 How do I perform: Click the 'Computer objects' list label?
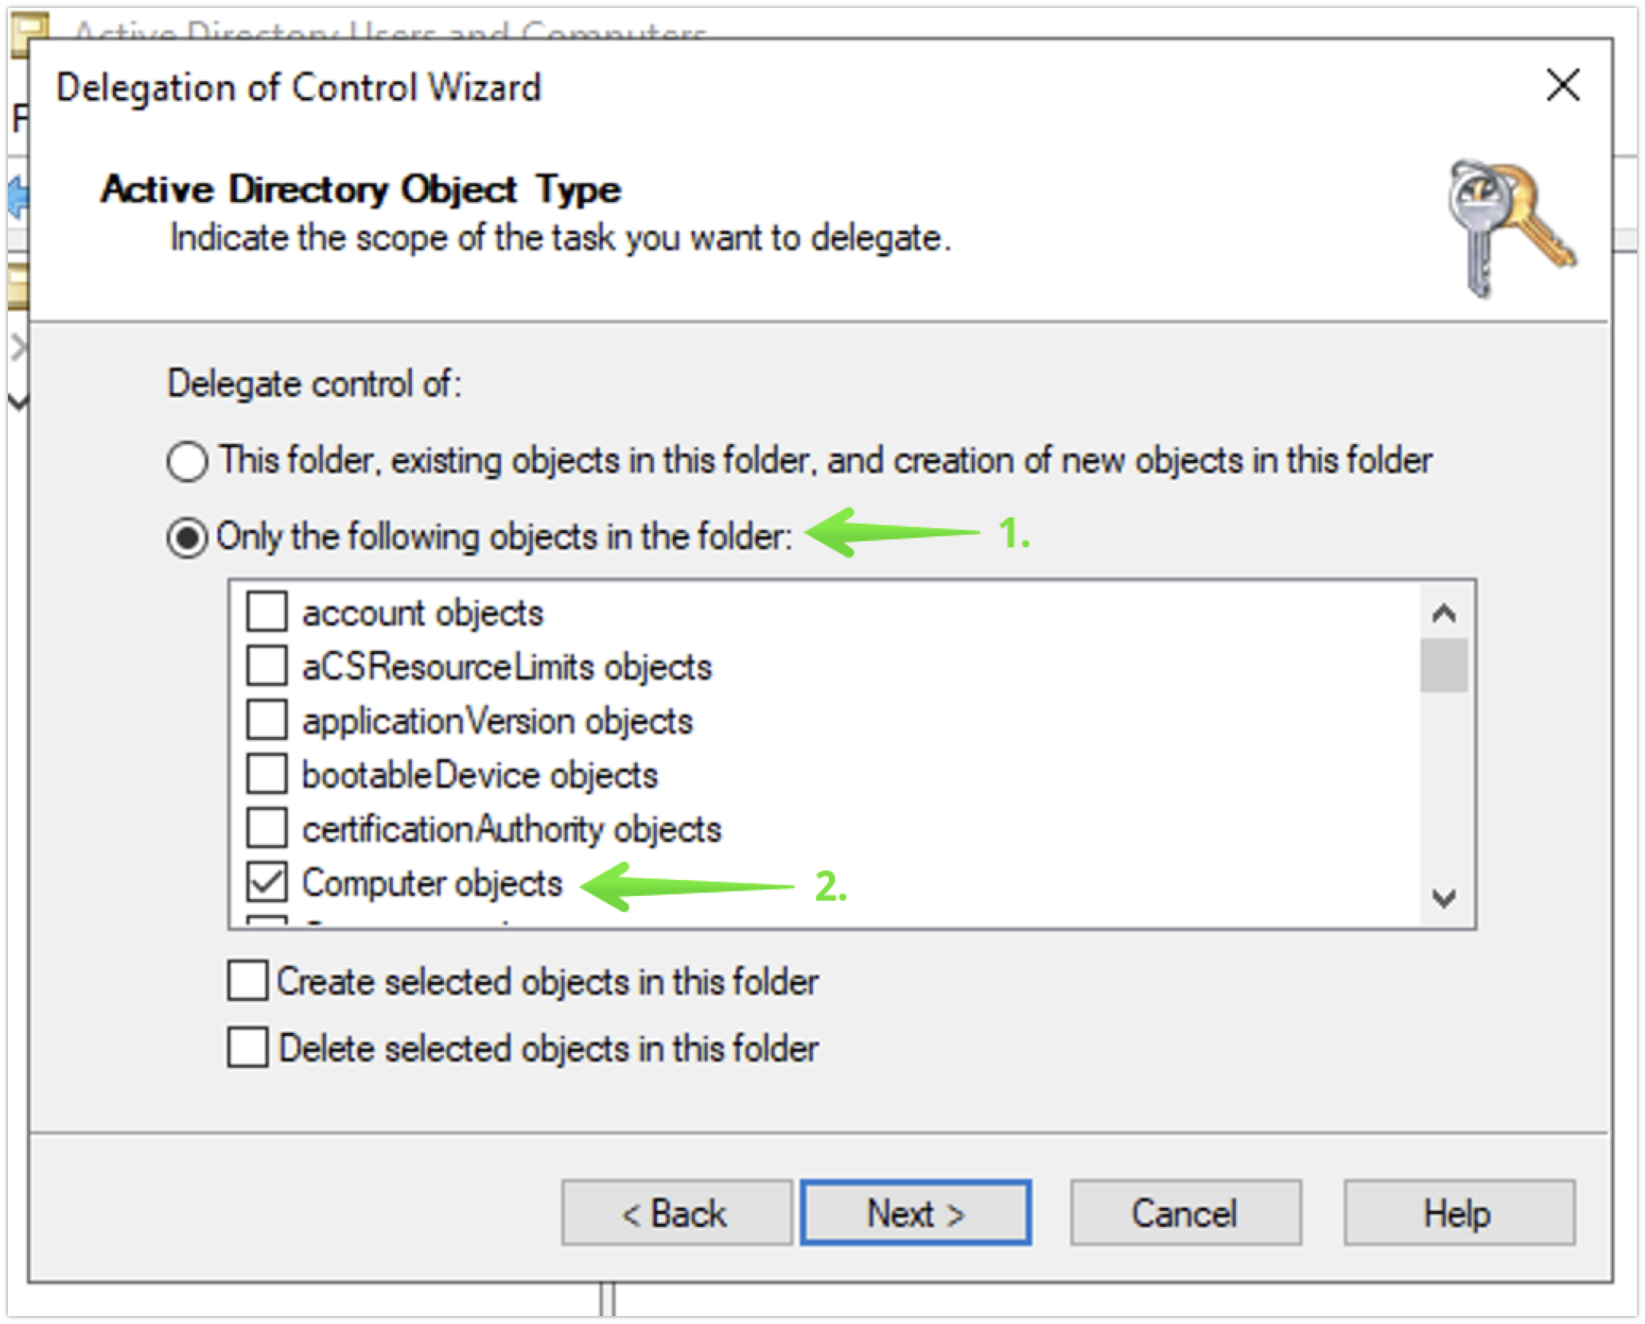tap(432, 883)
